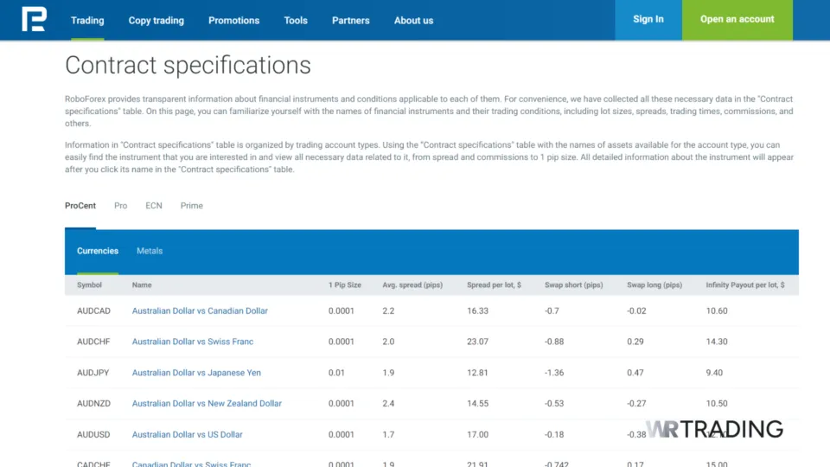Open the Trading menu
830x467 pixels.
click(87, 20)
